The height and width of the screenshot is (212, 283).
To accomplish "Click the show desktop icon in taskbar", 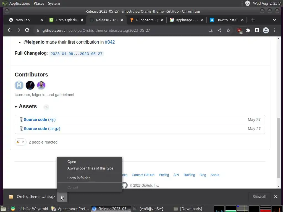I will coord(3,209).
